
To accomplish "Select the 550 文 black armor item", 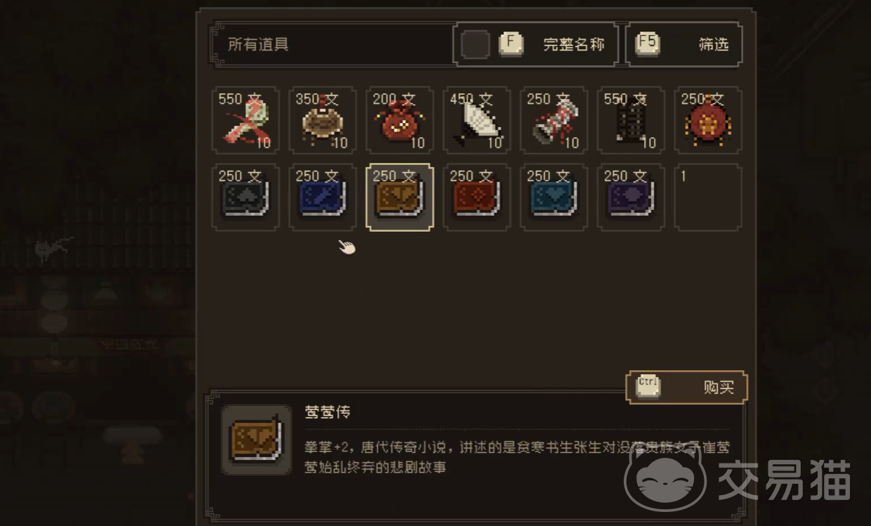I will (x=631, y=120).
